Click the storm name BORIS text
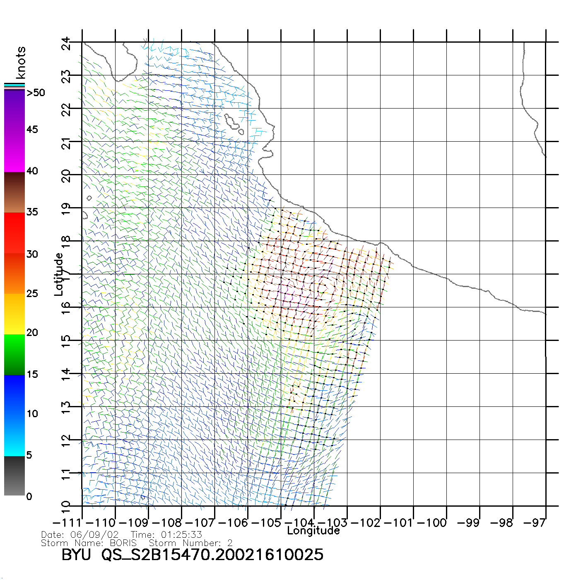 (123, 543)
